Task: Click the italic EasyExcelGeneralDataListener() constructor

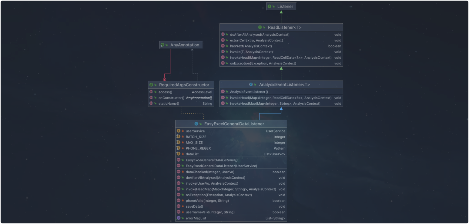Action: 212,160
